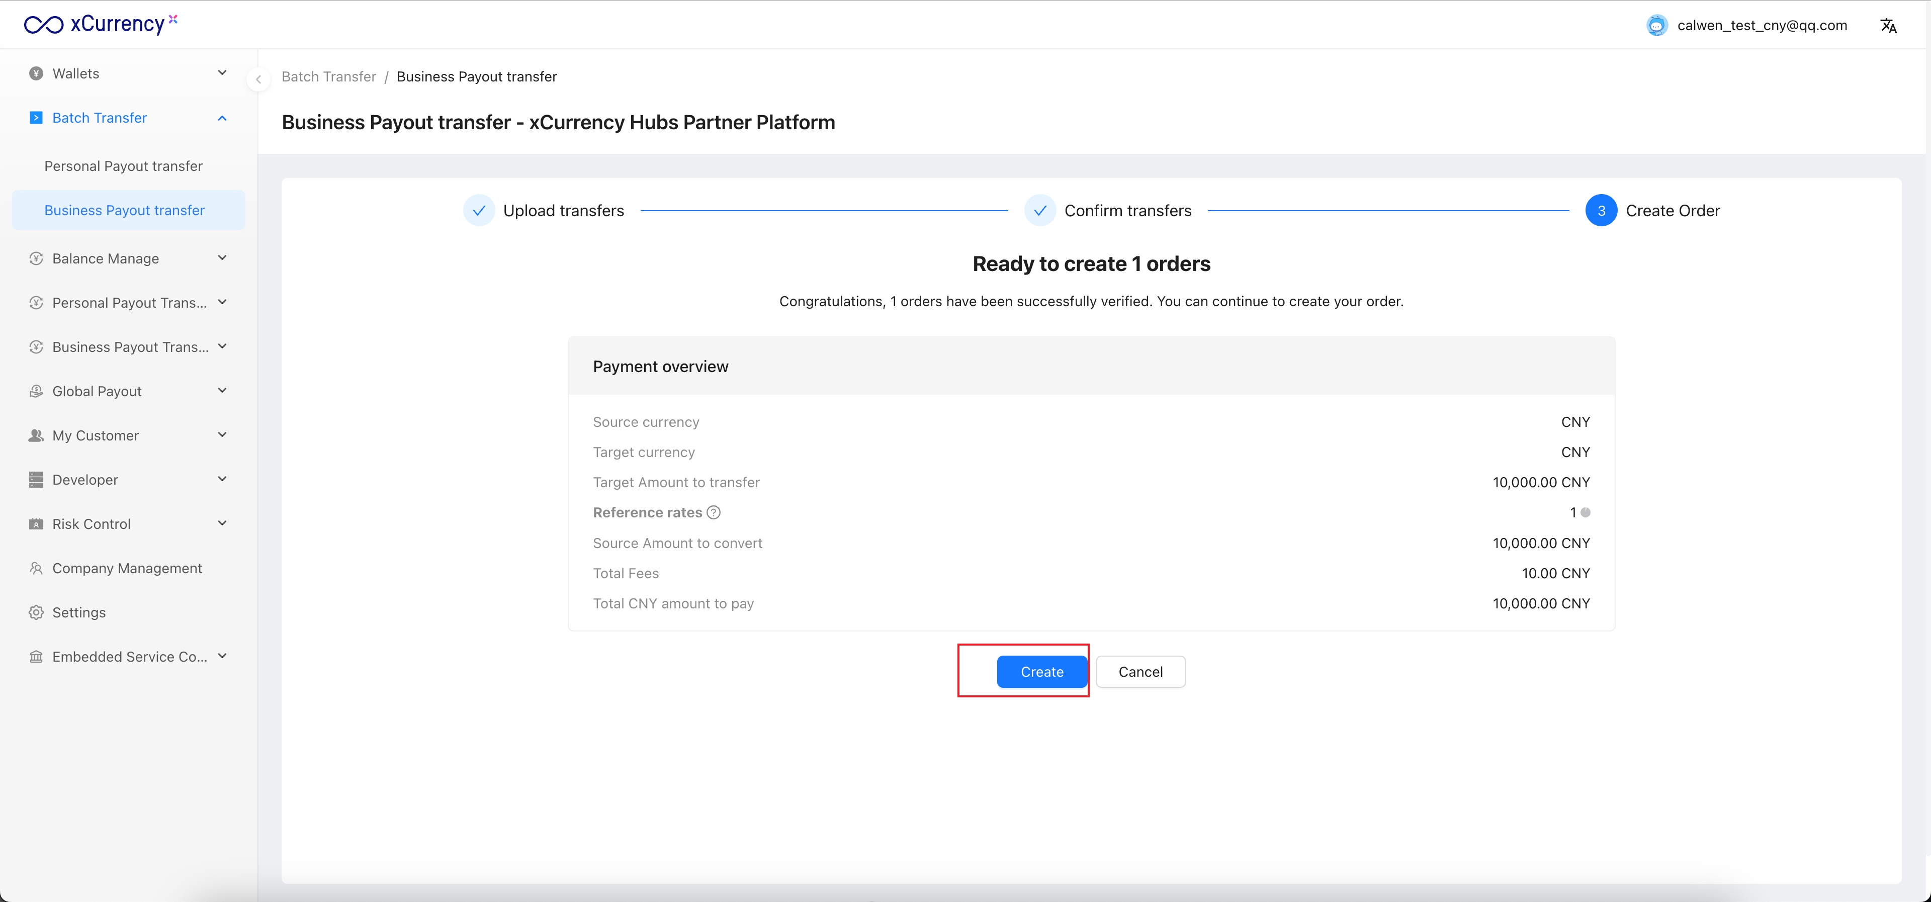The image size is (1931, 902).
Task: Click the Settings gear icon
Action: coord(36,612)
